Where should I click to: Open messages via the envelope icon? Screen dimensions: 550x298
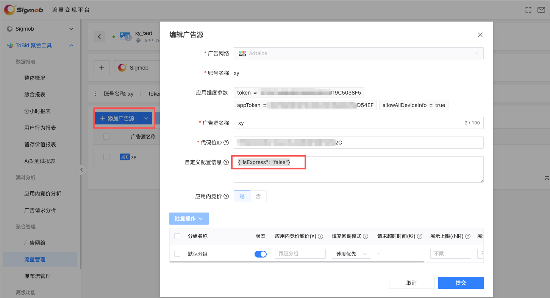point(541,10)
